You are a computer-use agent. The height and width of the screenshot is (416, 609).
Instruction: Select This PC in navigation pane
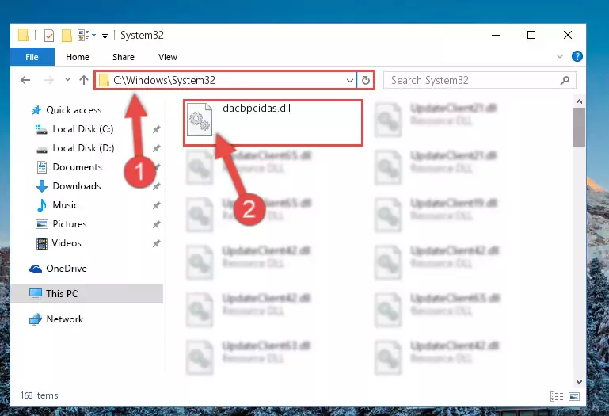87,294
